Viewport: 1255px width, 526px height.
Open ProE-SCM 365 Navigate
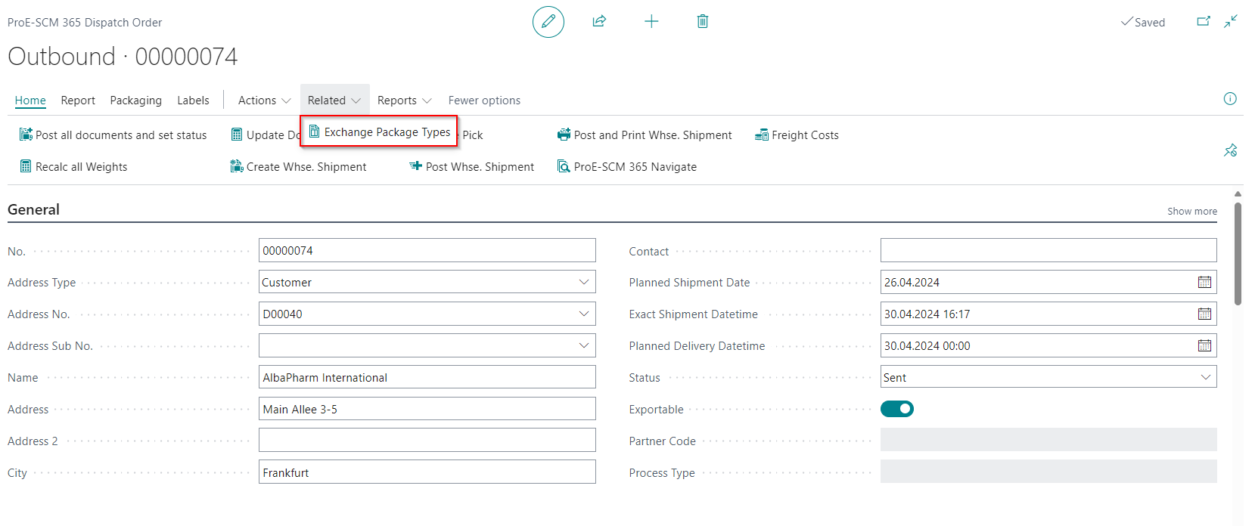pos(627,167)
